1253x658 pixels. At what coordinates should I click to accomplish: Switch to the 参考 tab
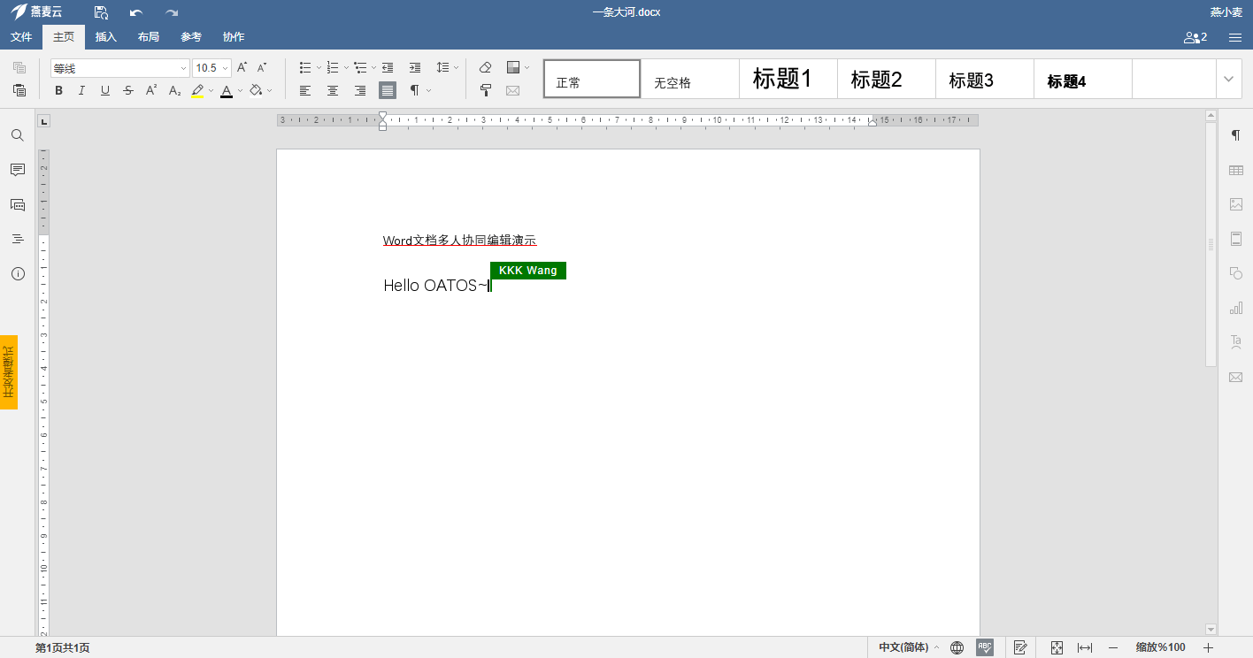[x=191, y=37]
